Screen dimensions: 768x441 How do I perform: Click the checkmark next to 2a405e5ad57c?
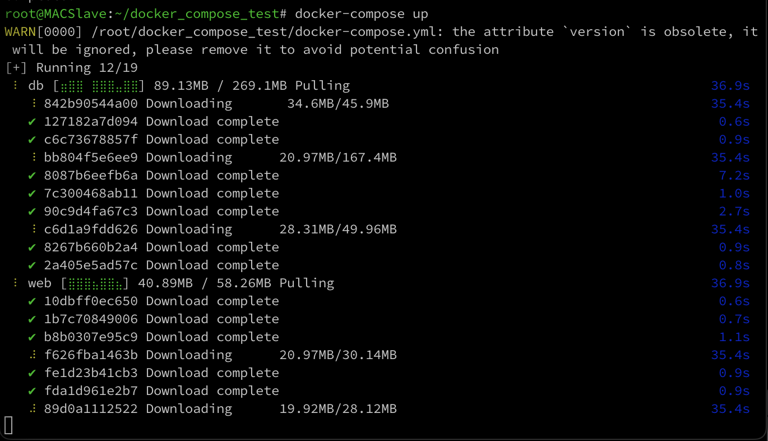(x=33, y=265)
